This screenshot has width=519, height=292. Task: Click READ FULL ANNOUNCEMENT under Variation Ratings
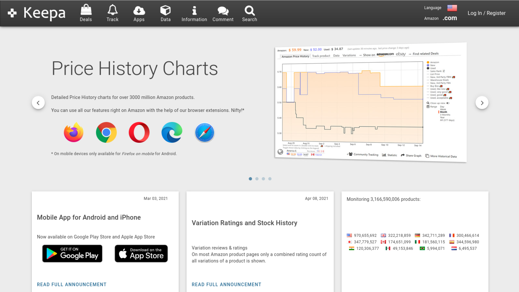[x=226, y=284]
